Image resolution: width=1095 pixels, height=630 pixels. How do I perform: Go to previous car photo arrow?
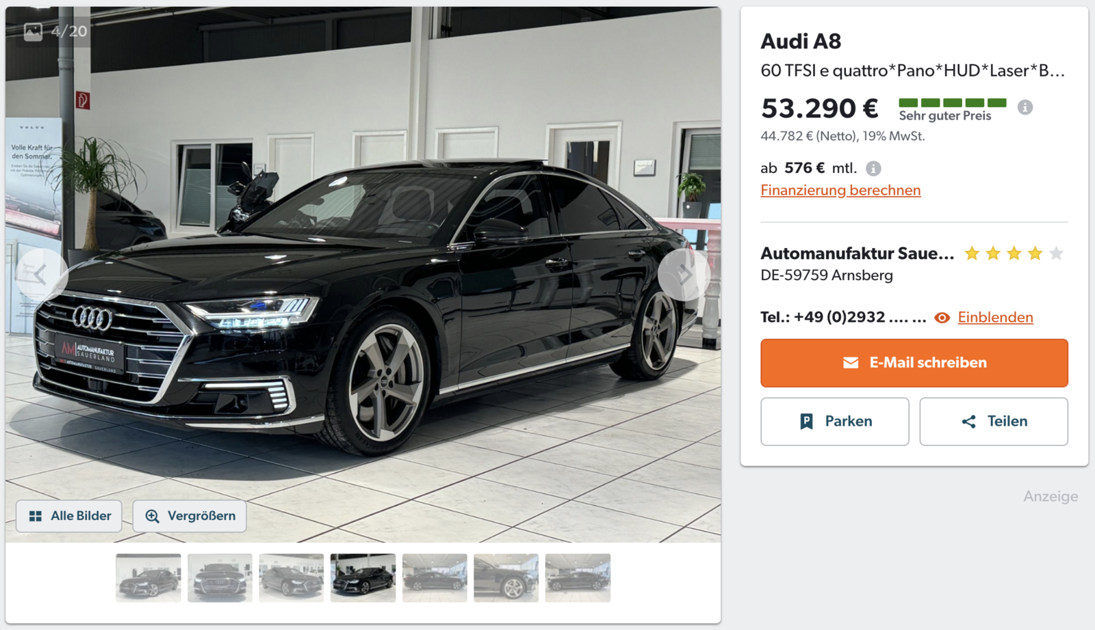[x=40, y=275]
